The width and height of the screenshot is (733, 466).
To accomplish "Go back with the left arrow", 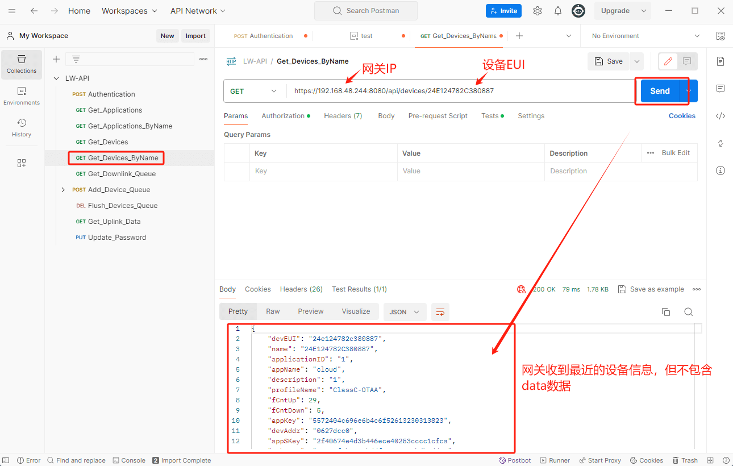I will 34,11.
